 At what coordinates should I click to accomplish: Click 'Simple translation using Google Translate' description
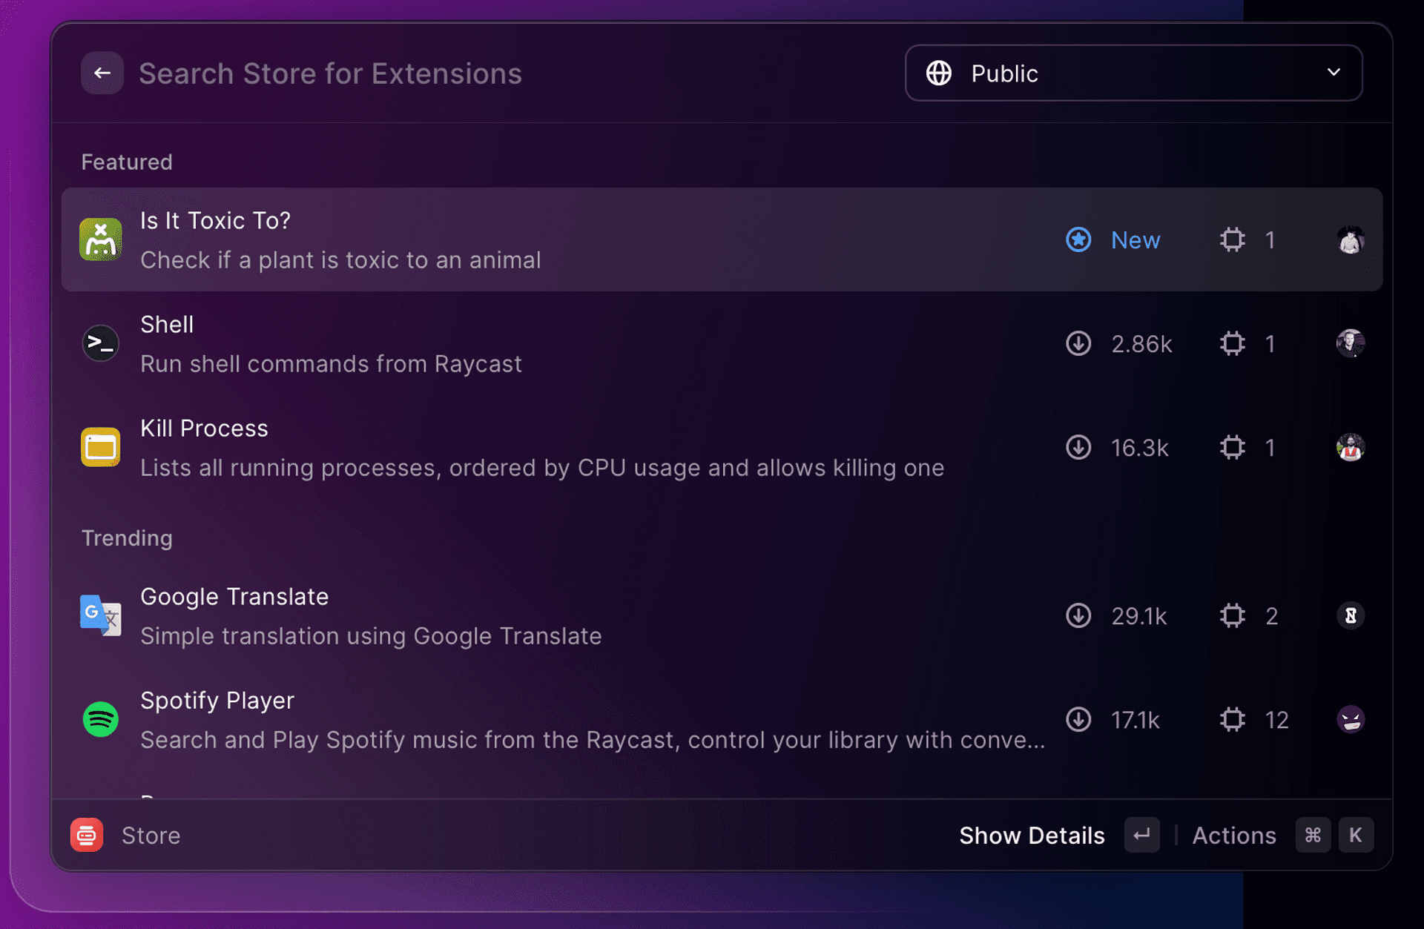point(371,636)
